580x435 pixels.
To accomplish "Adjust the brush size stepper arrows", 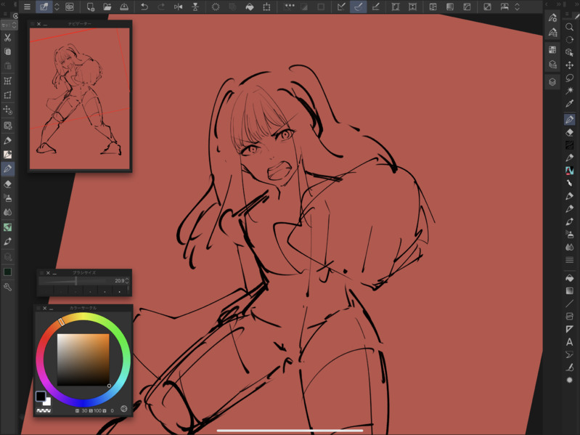I will pyautogui.click(x=127, y=281).
